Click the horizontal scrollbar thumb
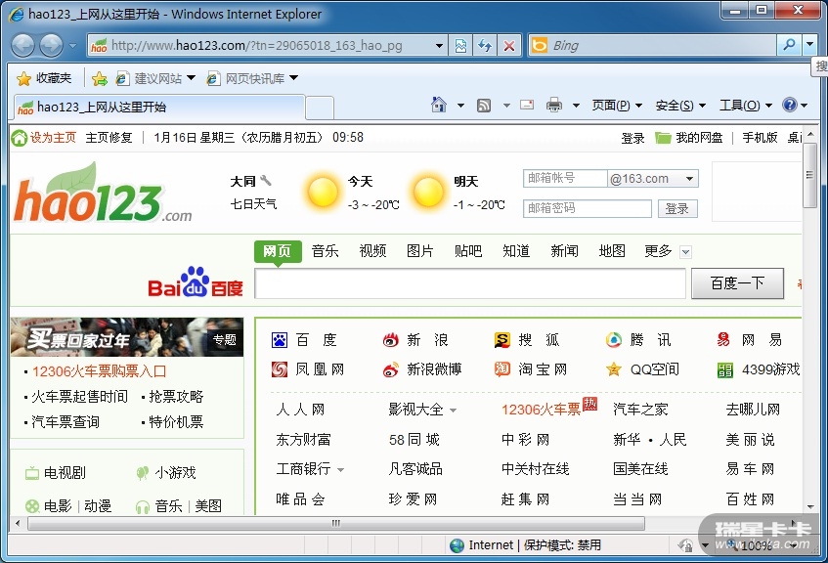Screen dimensions: 828x563 point(336,523)
